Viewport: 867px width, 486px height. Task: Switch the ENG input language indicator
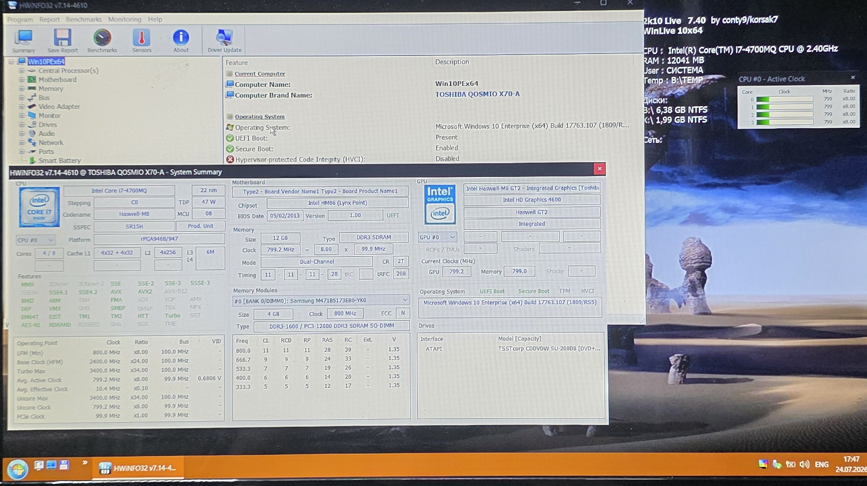(x=822, y=464)
